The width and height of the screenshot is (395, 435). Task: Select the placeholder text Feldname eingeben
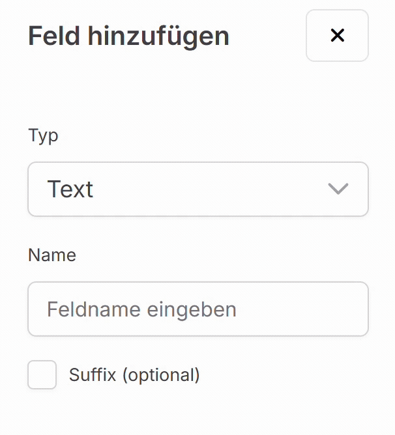(x=141, y=309)
